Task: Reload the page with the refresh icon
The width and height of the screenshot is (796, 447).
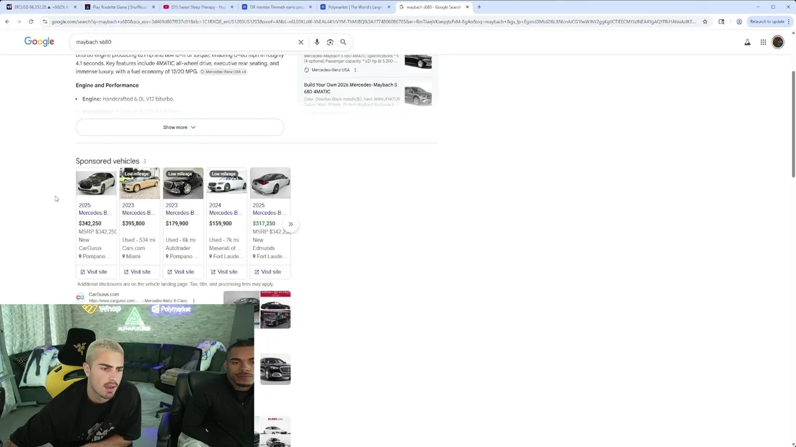Action: pyautogui.click(x=30, y=22)
